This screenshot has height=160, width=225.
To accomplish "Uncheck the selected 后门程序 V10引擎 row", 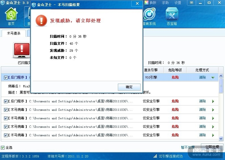I will (x=6, y=77).
